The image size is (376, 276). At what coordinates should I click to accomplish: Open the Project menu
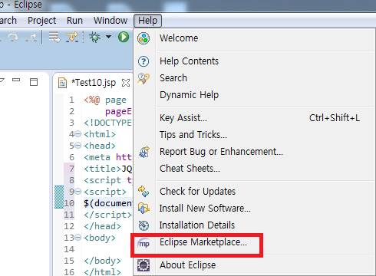(41, 21)
